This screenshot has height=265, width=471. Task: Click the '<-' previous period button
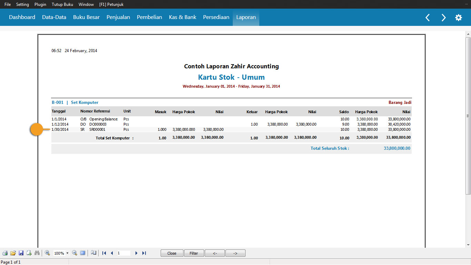pos(214,253)
